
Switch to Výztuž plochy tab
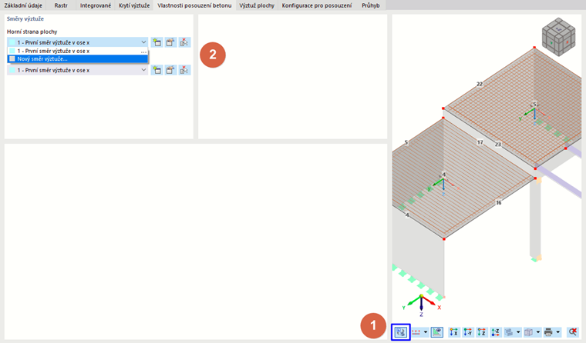[x=257, y=5]
